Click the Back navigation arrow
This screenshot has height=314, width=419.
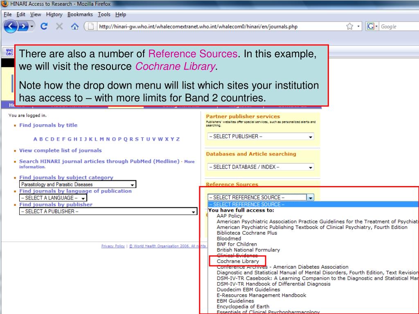click(x=11, y=27)
